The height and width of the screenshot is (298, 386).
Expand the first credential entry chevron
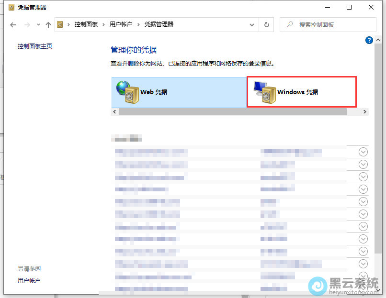coord(363,152)
